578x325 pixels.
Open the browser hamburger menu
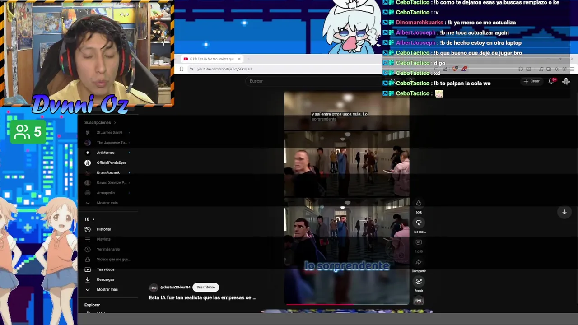(572, 69)
